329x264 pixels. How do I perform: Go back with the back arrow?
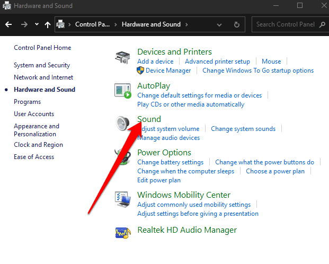8,24
